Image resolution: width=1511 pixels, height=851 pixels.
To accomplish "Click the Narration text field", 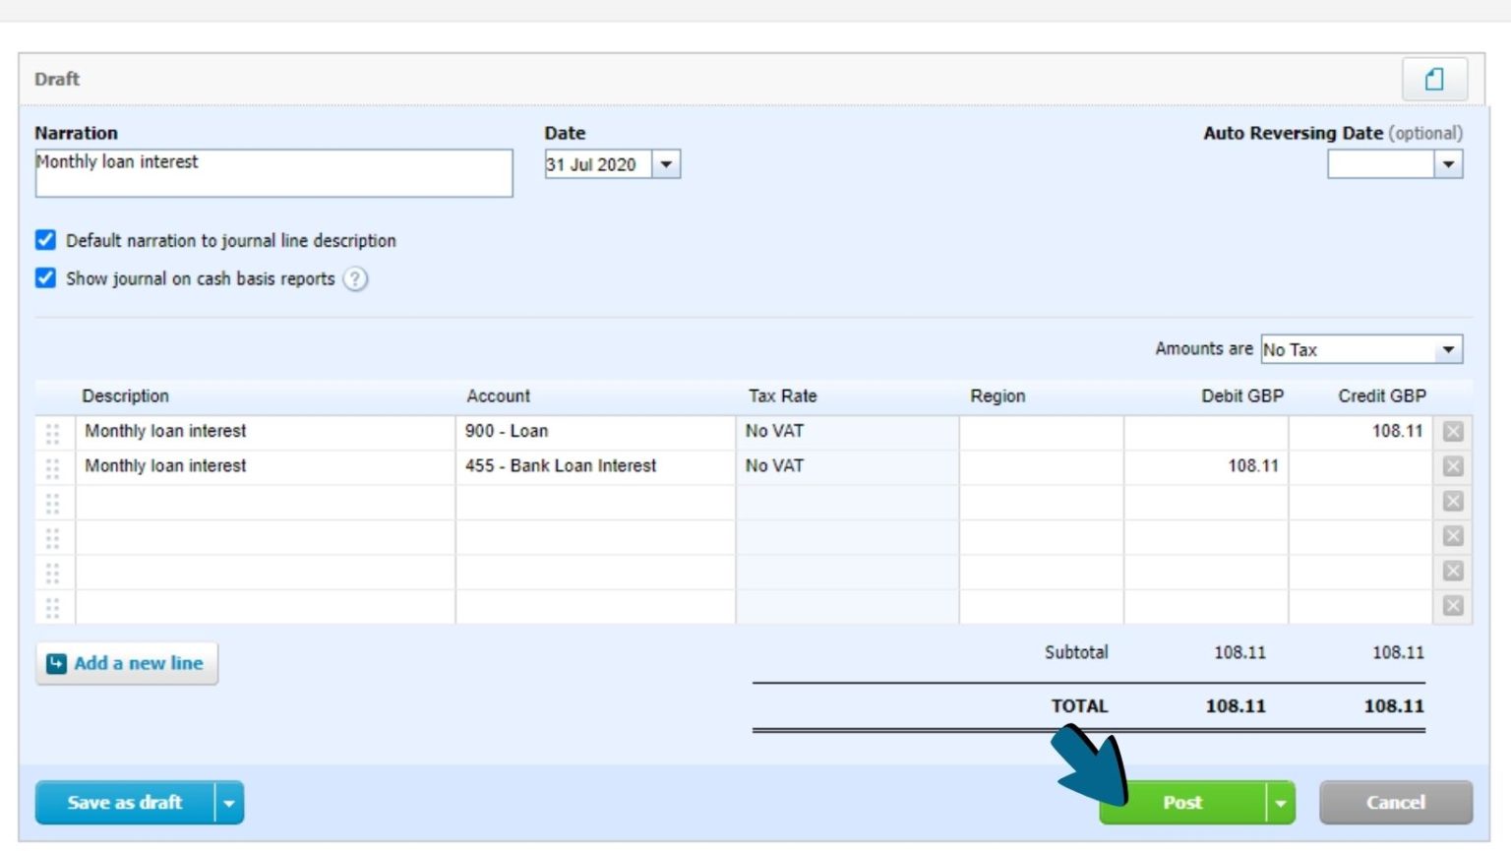I will (x=273, y=173).
